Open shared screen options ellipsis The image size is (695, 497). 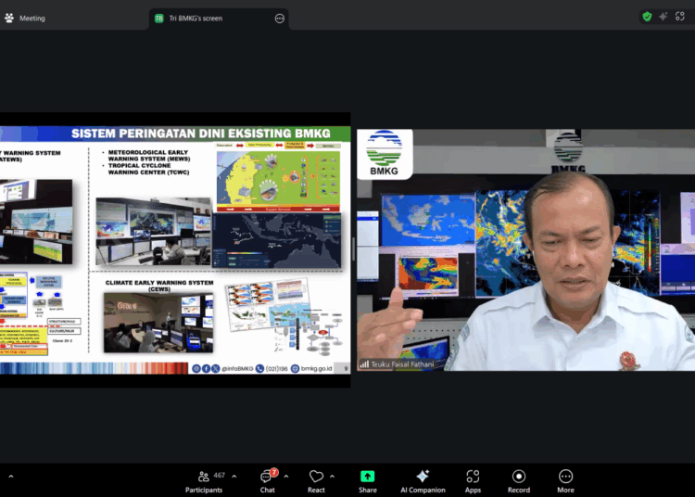[x=279, y=19]
